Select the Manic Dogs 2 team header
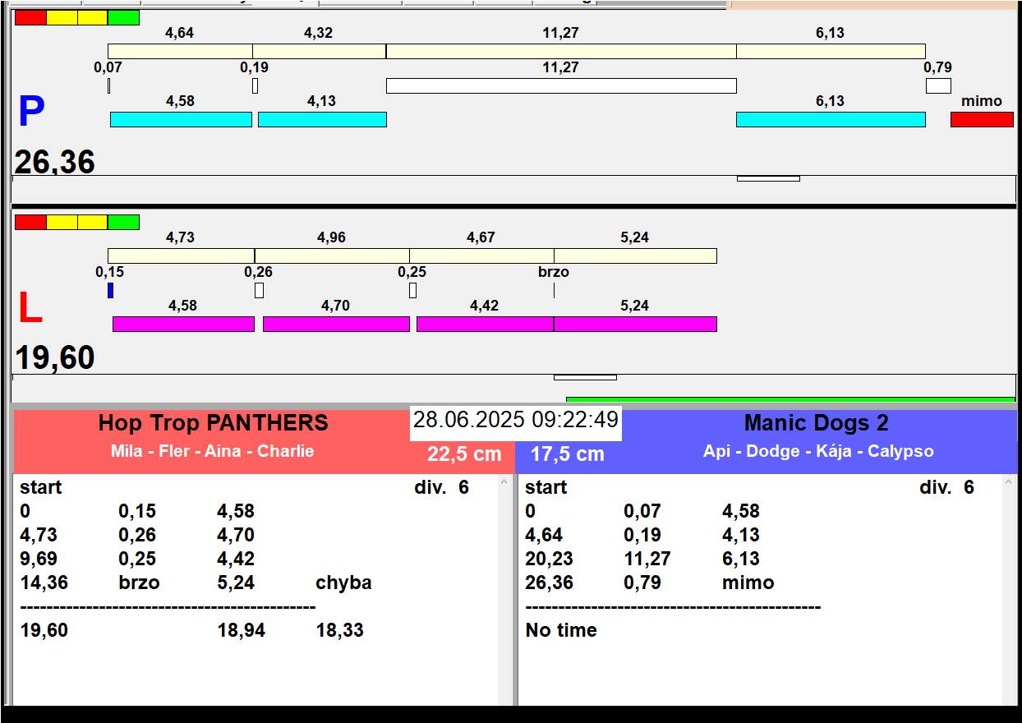The height and width of the screenshot is (723, 1022). (x=817, y=423)
